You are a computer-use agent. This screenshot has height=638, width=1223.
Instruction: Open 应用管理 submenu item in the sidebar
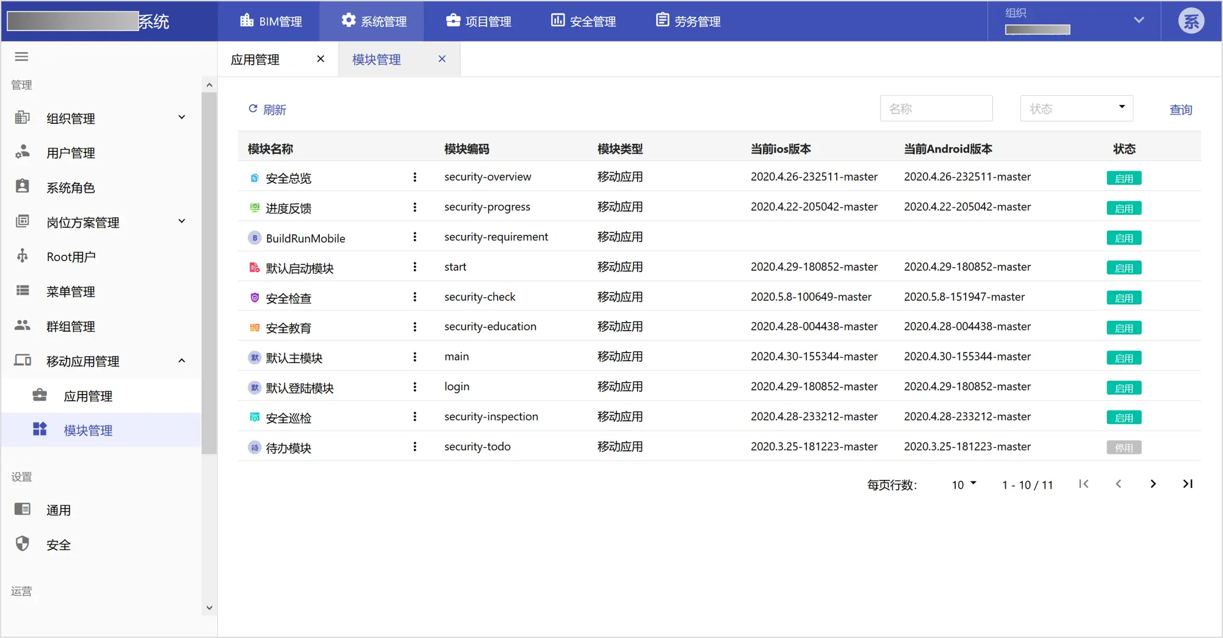point(101,396)
